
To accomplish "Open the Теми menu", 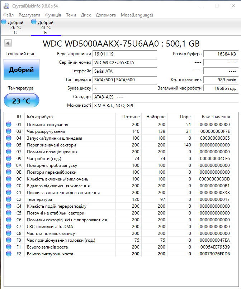I will (x=71, y=15).
